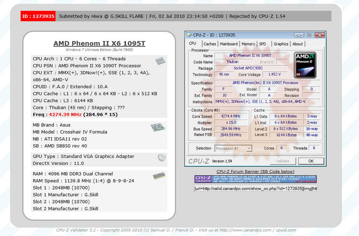
Task: Click the Code Name Thuban value
Action: [233, 62]
